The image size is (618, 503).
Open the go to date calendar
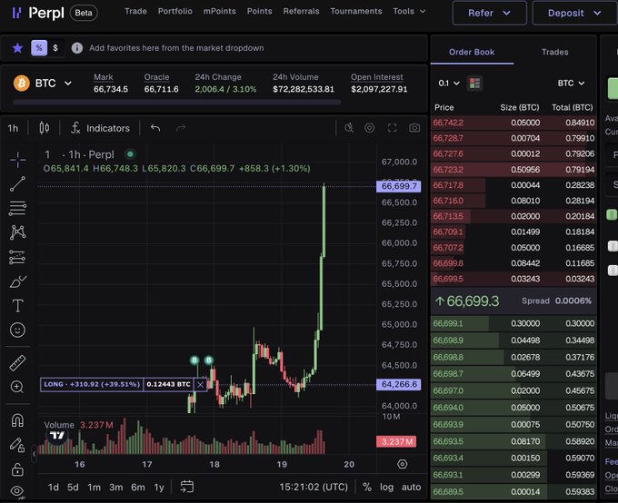[187, 487]
